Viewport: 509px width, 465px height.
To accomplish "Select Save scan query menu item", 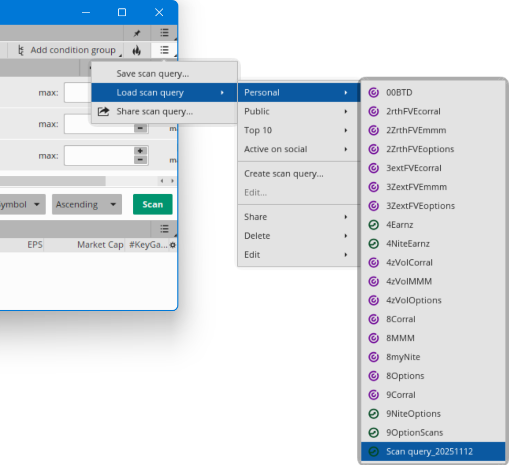I will (153, 73).
